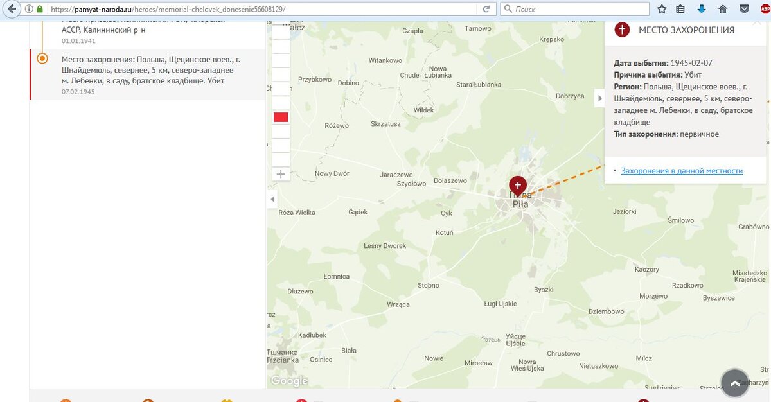Click the Ługi Ujskie label on the map
The width and height of the screenshot is (771, 402).
coord(501,303)
